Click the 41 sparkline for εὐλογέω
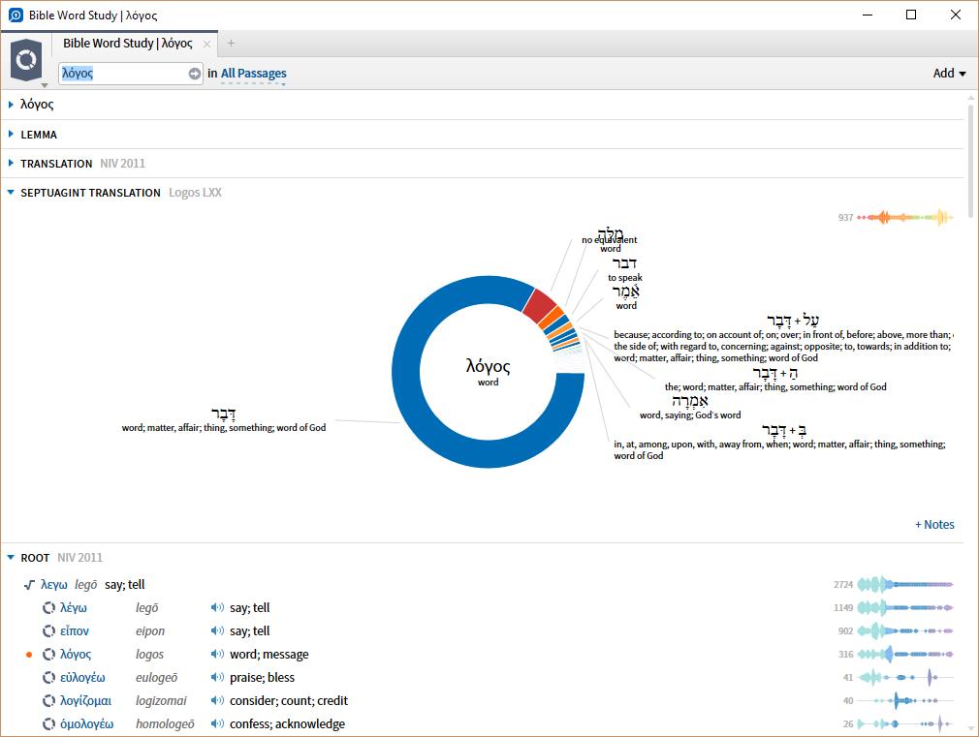Image resolution: width=979 pixels, height=737 pixels. click(905, 677)
